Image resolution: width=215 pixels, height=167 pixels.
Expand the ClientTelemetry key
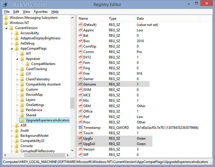tap(17, 79)
